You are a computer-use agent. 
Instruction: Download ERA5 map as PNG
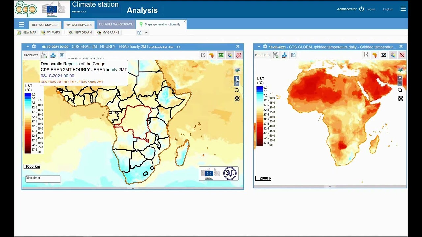coord(53,55)
